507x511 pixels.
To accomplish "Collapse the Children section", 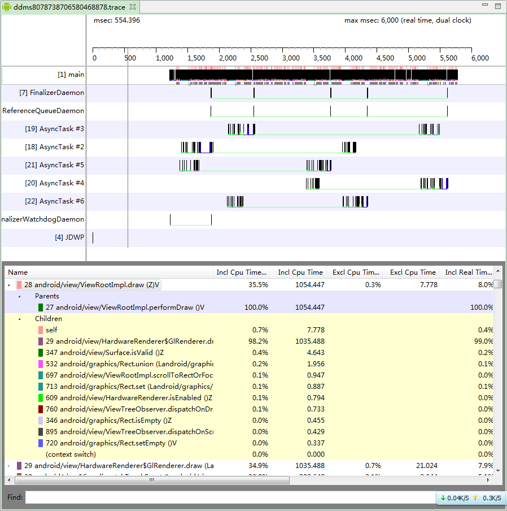I will [19, 319].
